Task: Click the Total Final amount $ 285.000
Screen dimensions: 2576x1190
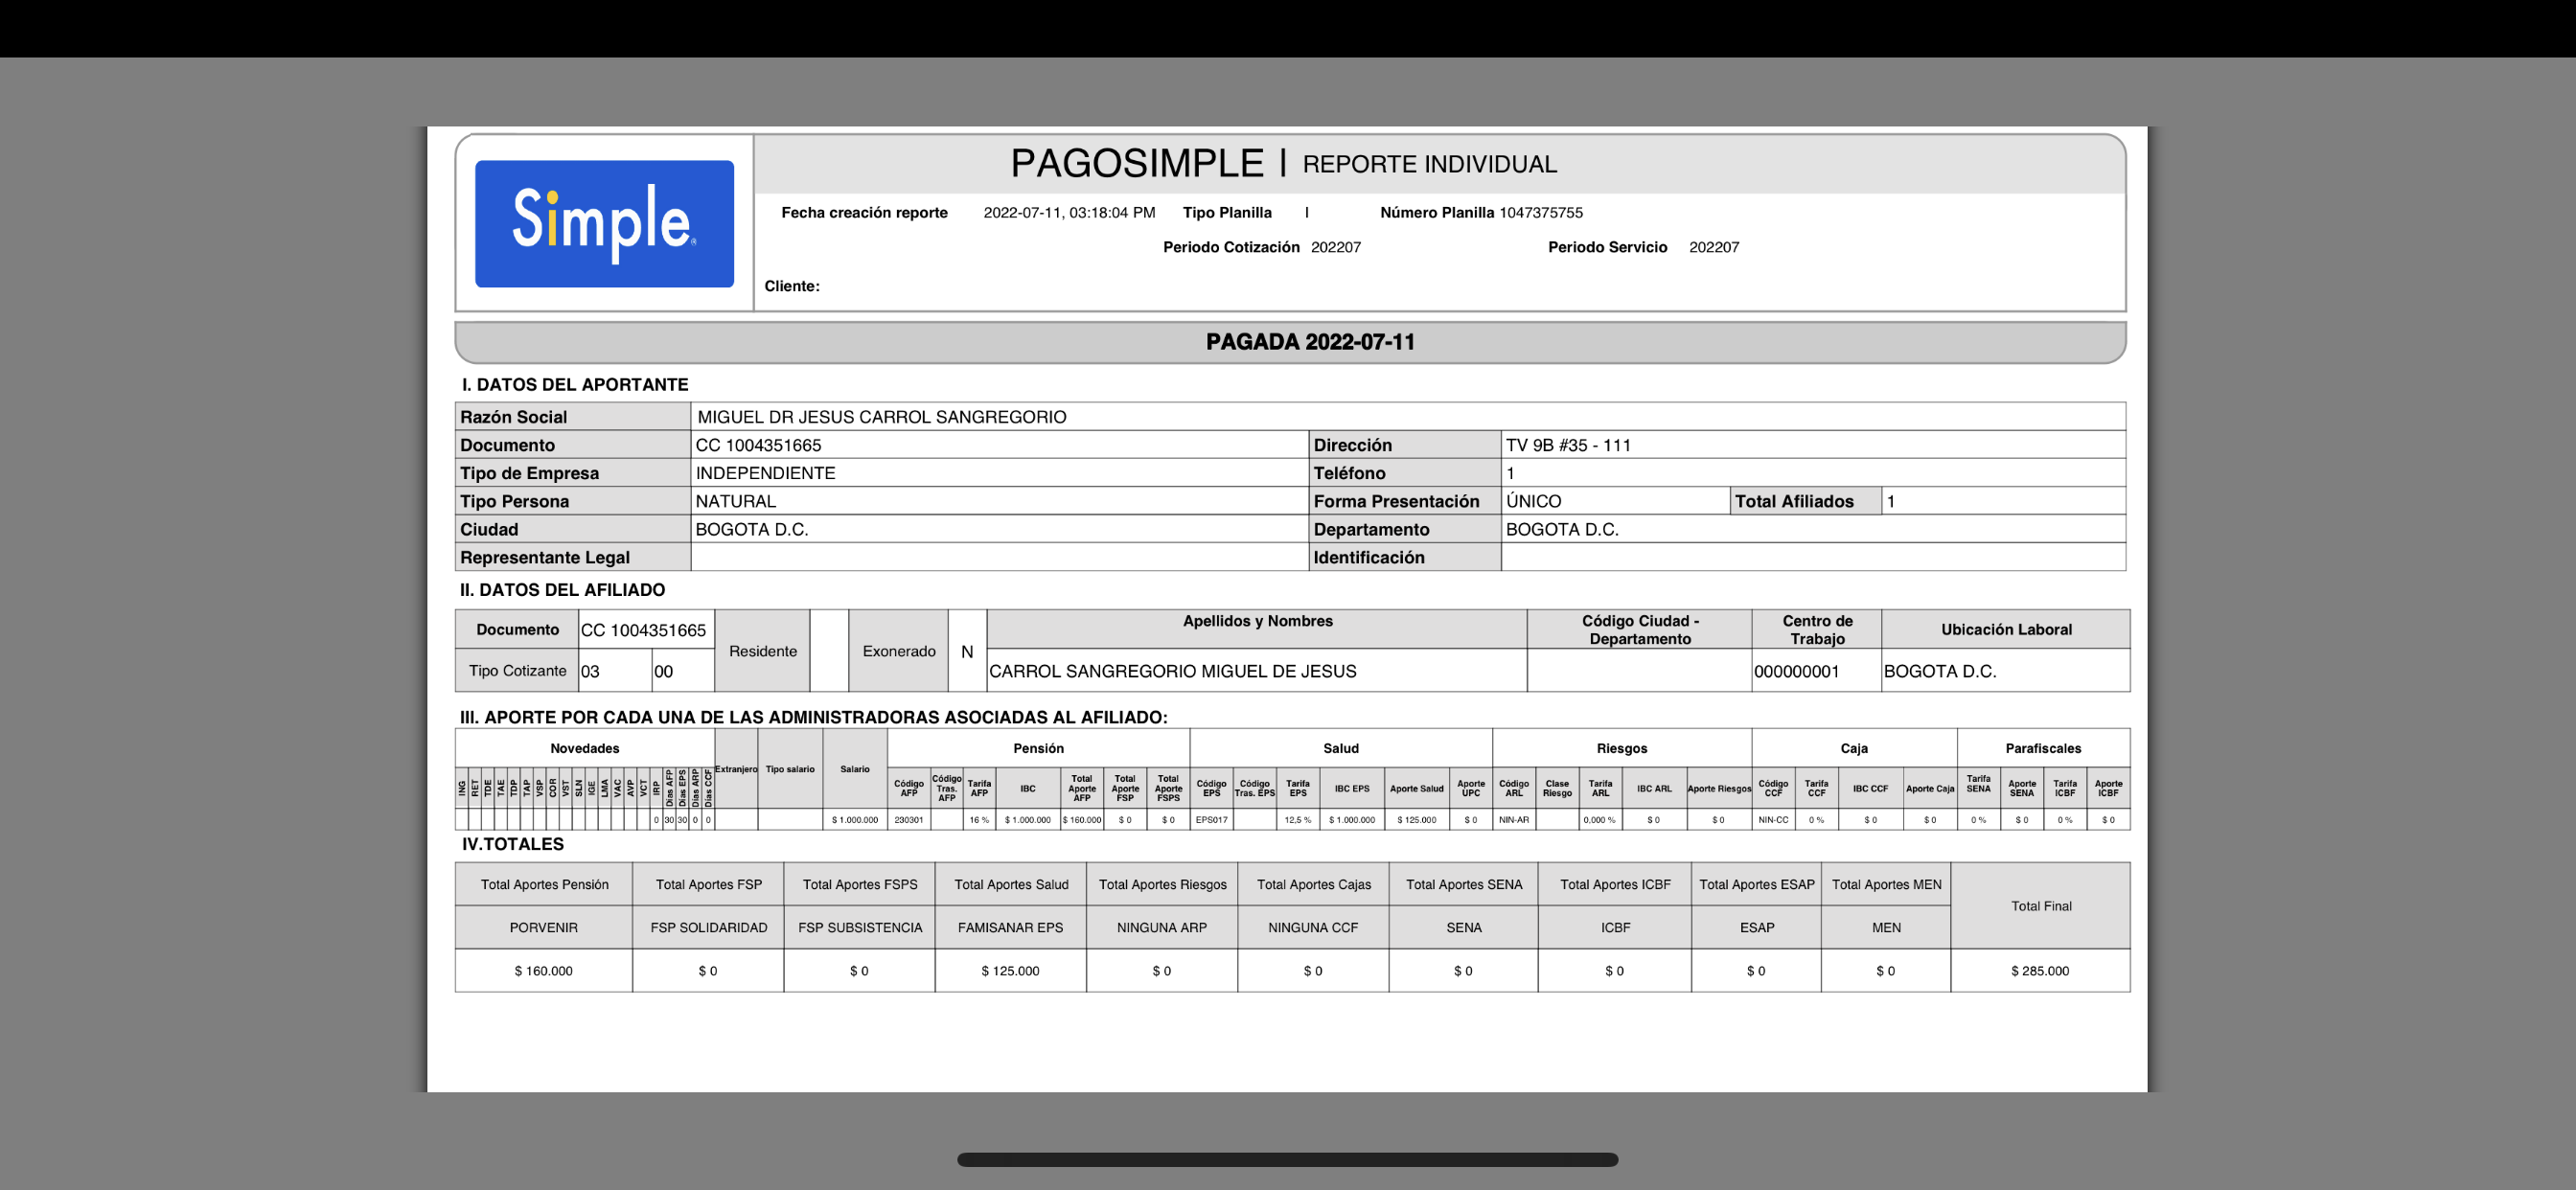Action: (x=2039, y=971)
